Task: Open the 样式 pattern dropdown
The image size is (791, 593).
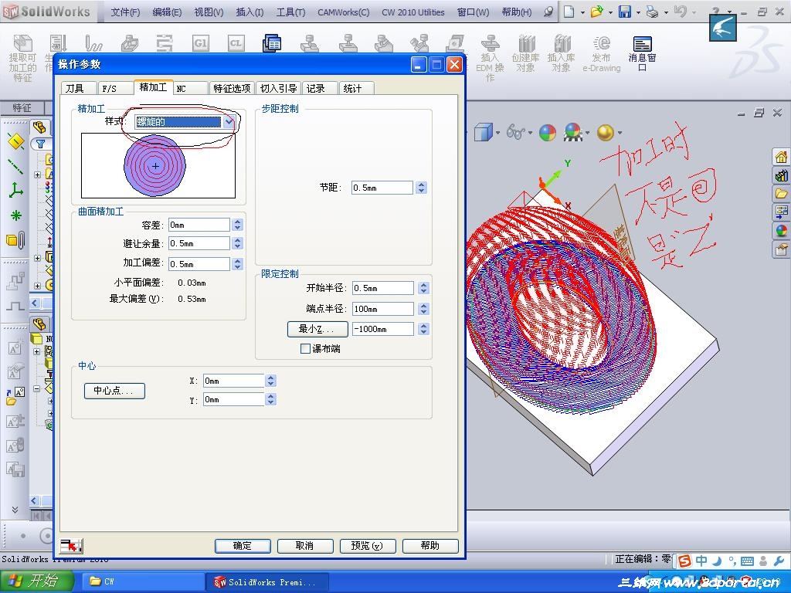Action: [x=229, y=121]
